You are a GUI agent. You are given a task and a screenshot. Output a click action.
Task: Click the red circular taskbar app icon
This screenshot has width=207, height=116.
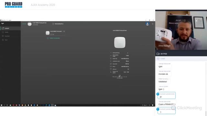[13, 105]
